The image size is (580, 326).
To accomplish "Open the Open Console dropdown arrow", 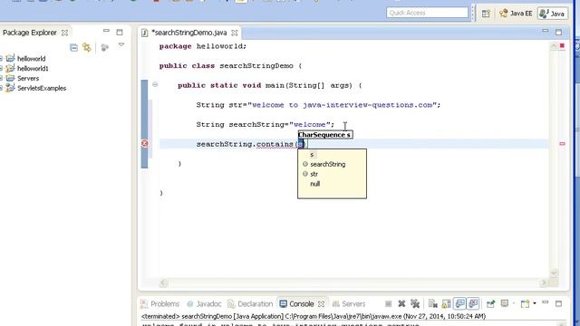I will (535, 304).
